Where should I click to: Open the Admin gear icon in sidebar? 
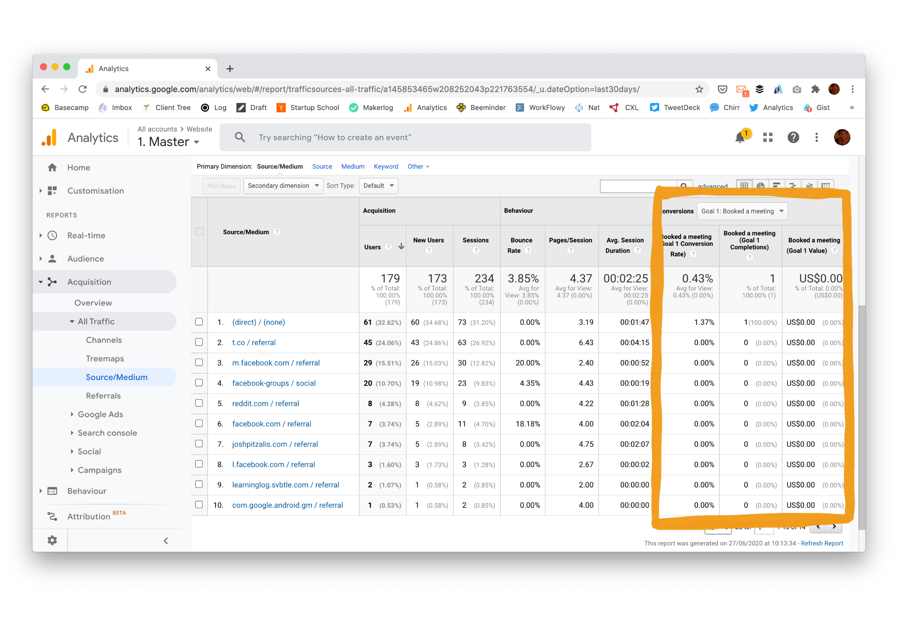pos(52,540)
